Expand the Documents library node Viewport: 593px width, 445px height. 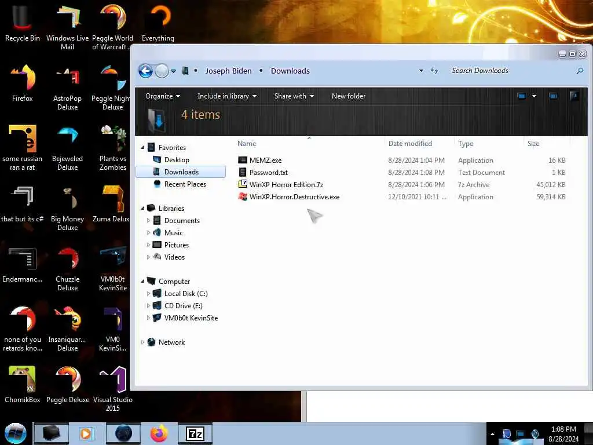148,221
